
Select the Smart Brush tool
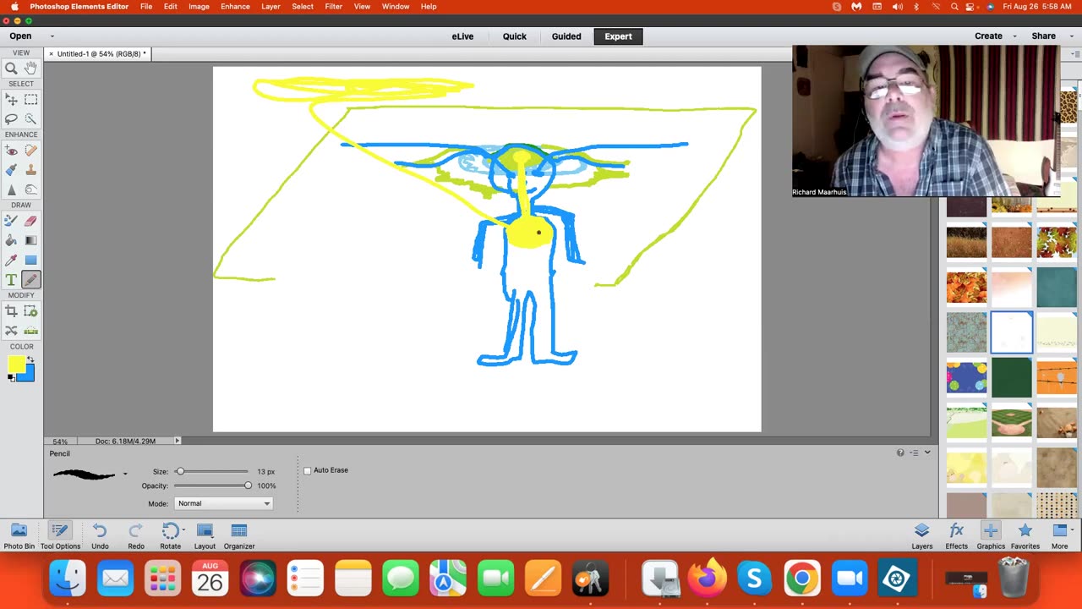pos(11,170)
